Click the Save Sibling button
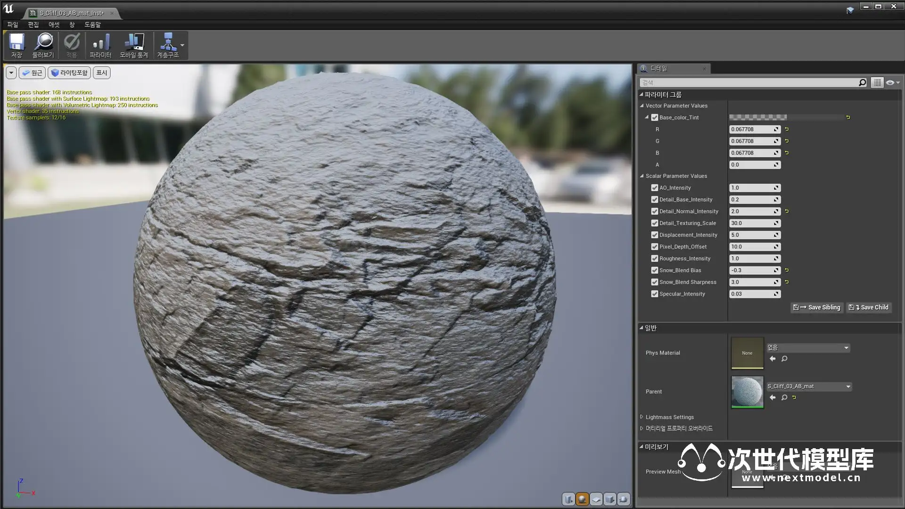The height and width of the screenshot is (509, 905). [x=817, y=307]
